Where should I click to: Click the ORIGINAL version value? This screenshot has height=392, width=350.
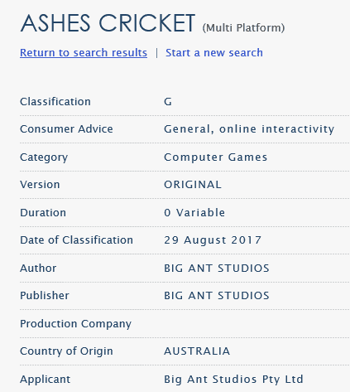[x=193, y=185]
